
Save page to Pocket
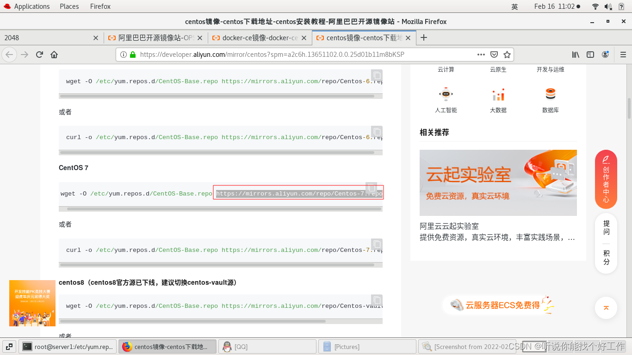pos(494,55)
